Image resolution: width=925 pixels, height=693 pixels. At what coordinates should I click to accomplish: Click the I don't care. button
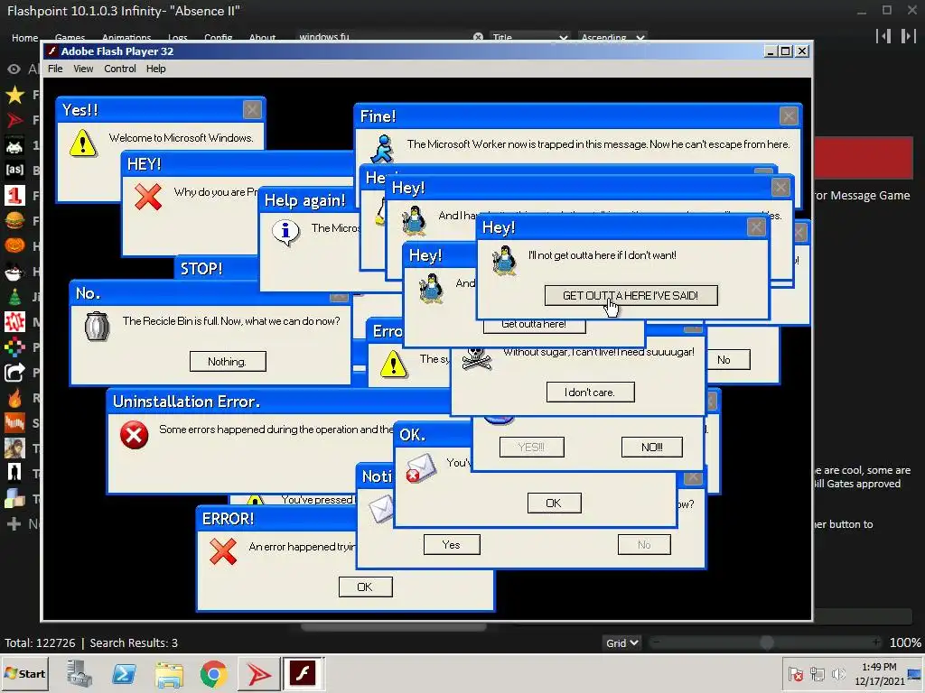point(590,392)
